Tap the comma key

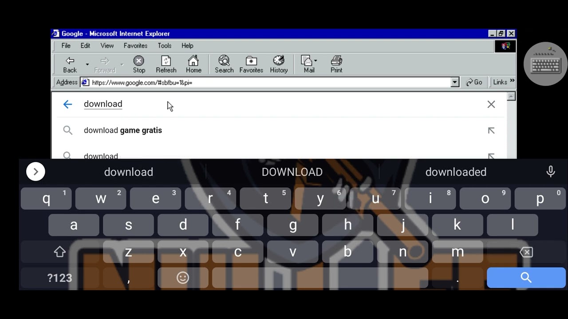[129, 278]
